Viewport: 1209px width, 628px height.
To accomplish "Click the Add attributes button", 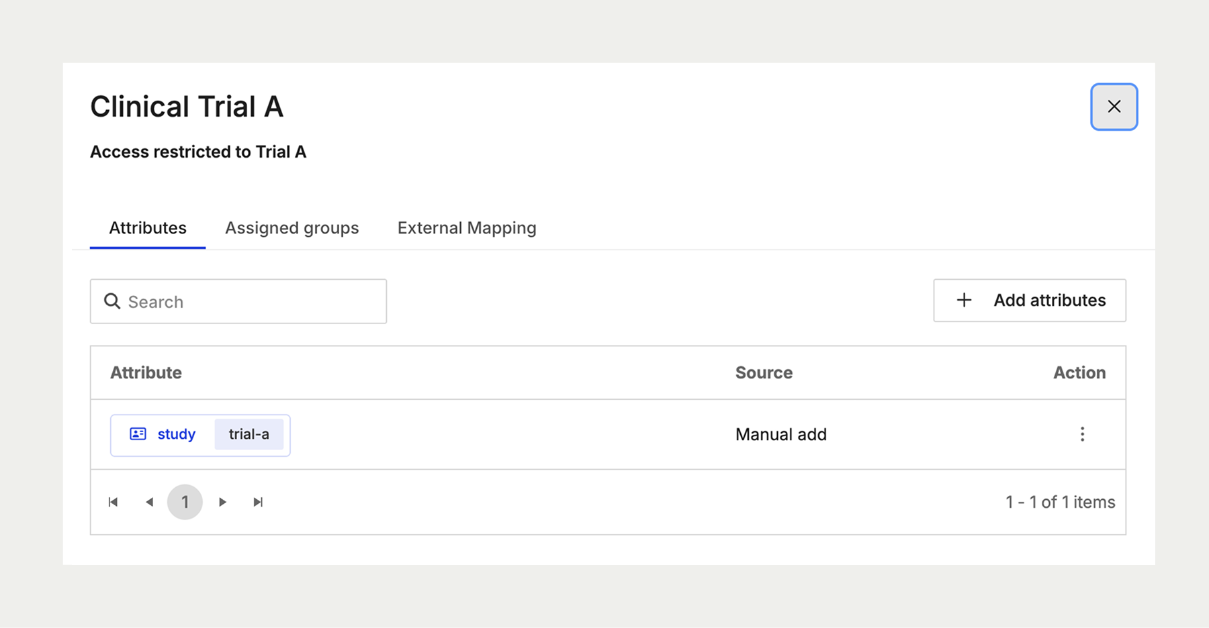I will [1030, 301].
